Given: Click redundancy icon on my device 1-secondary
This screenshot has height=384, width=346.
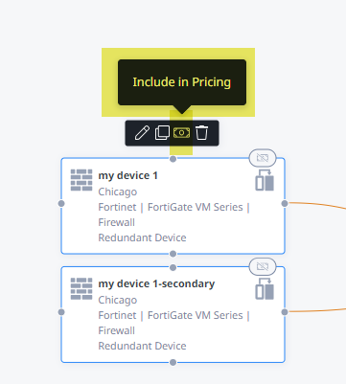Looking at the screenshot, I should [x=265, y=288].
